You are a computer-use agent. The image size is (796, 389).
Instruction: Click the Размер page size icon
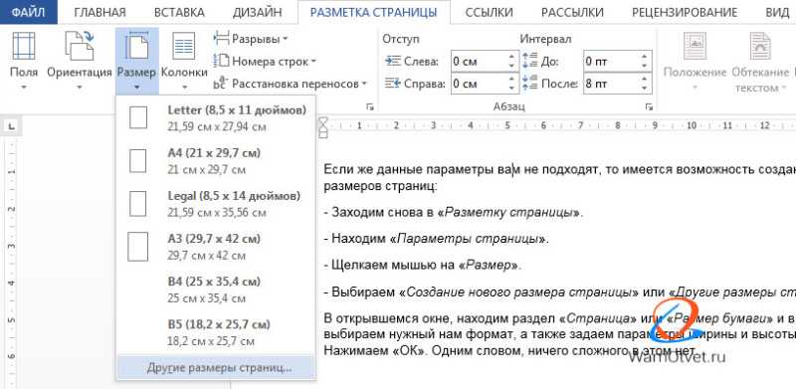136,46
